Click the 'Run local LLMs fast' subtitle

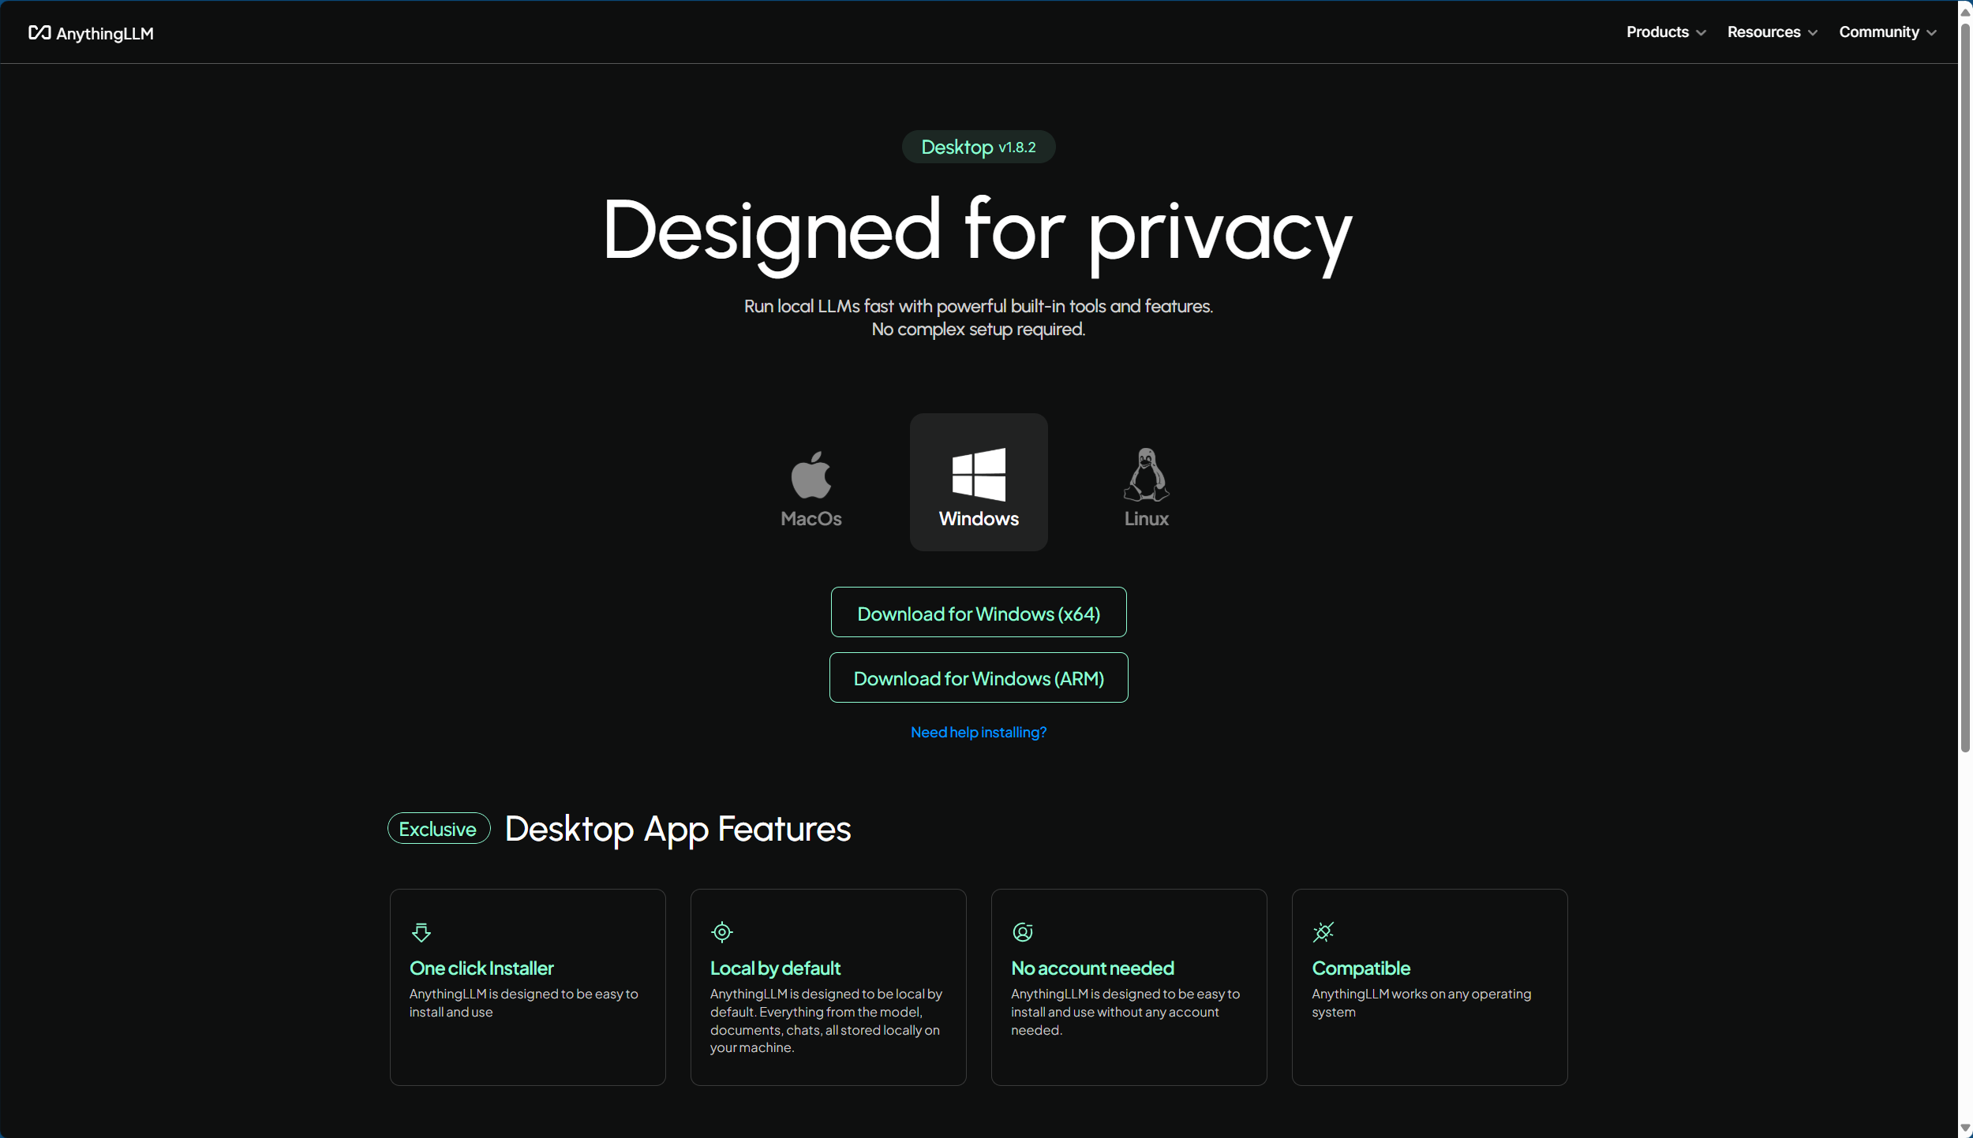tap(979, 306)
